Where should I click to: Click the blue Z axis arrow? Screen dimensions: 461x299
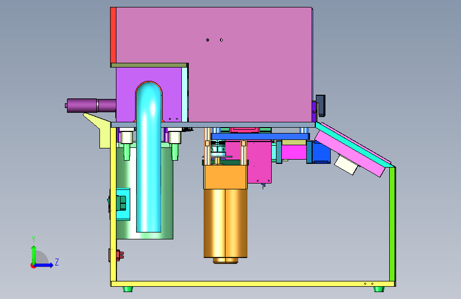pos(44,265)
